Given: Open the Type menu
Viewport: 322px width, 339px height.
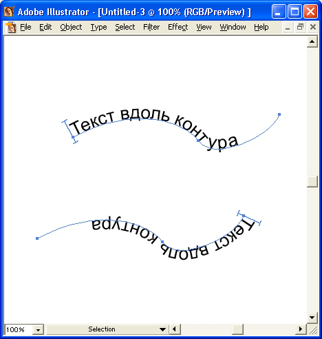Looking at the screenshot, I should coord(98,27).
